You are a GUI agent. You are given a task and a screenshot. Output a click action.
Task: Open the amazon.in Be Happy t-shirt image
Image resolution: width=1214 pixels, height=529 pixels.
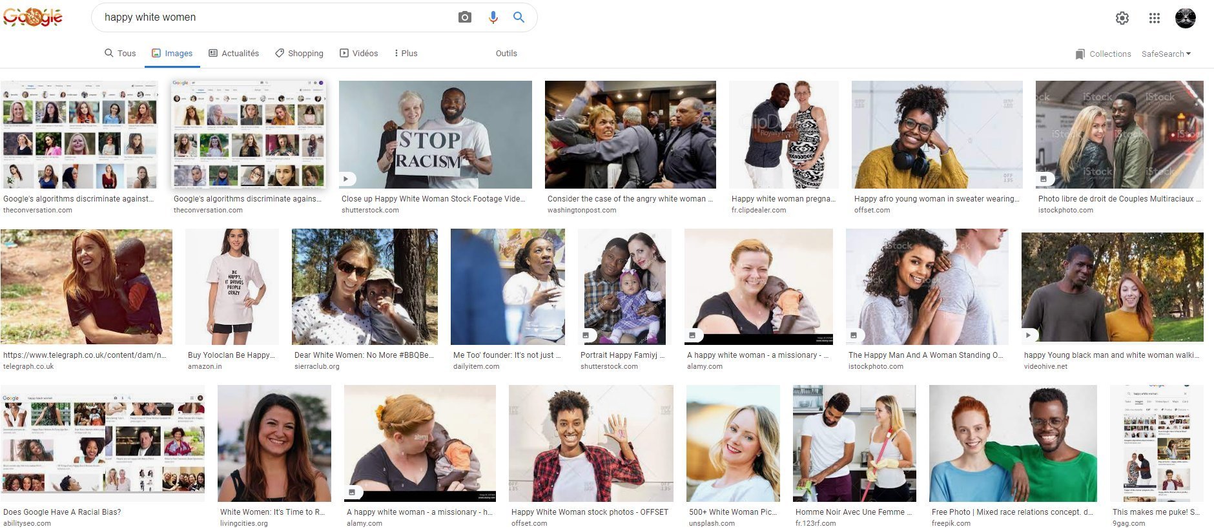pos(232,286)
